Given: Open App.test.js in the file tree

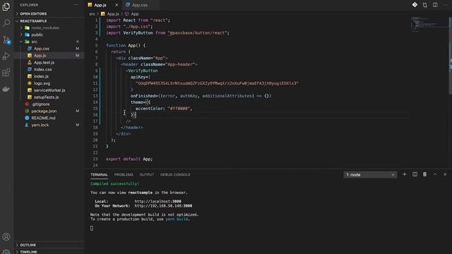Looking at the screenshot, I should click(x=49, y=63).
